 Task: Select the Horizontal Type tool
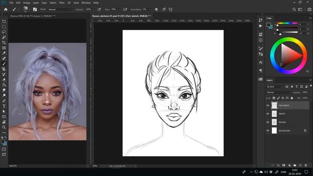click(4, 106)
